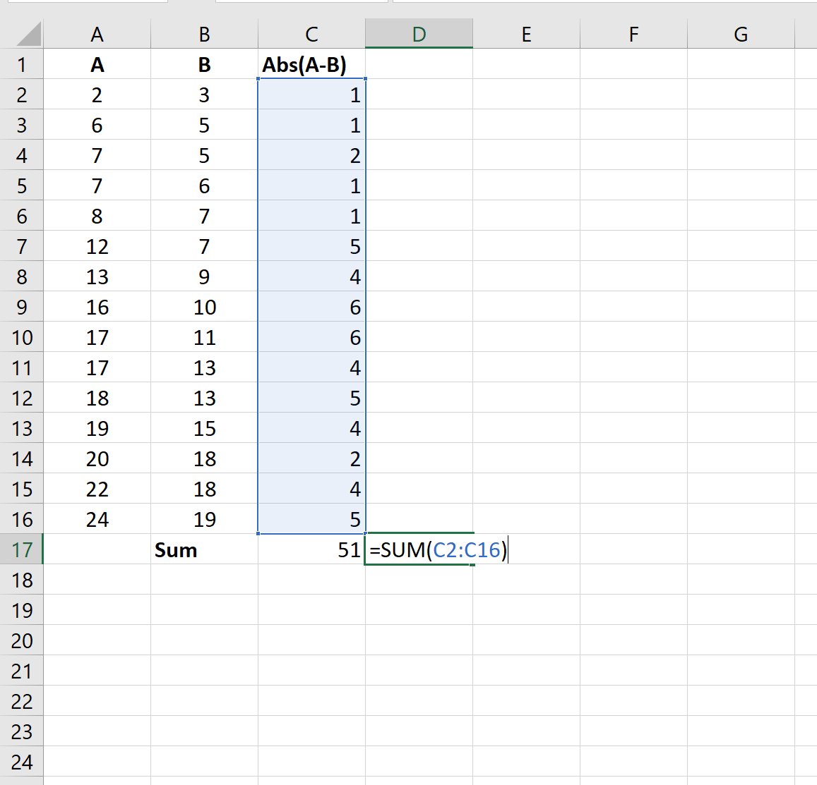Select row header 17
817x785 pixels.
click(x=22, y=549)
